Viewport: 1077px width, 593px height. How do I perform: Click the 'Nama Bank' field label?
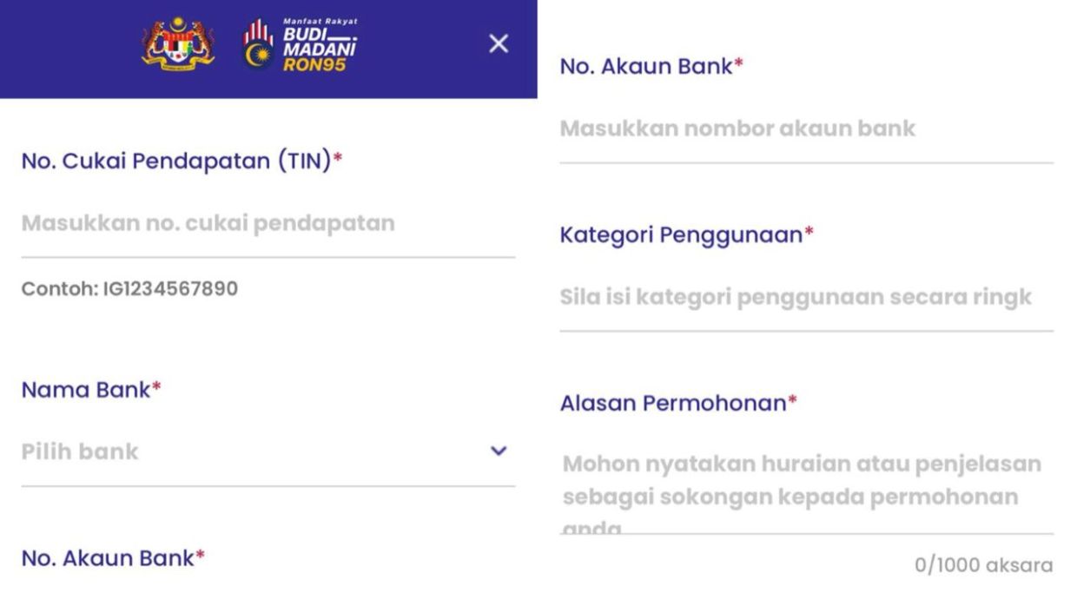(86, 390)
